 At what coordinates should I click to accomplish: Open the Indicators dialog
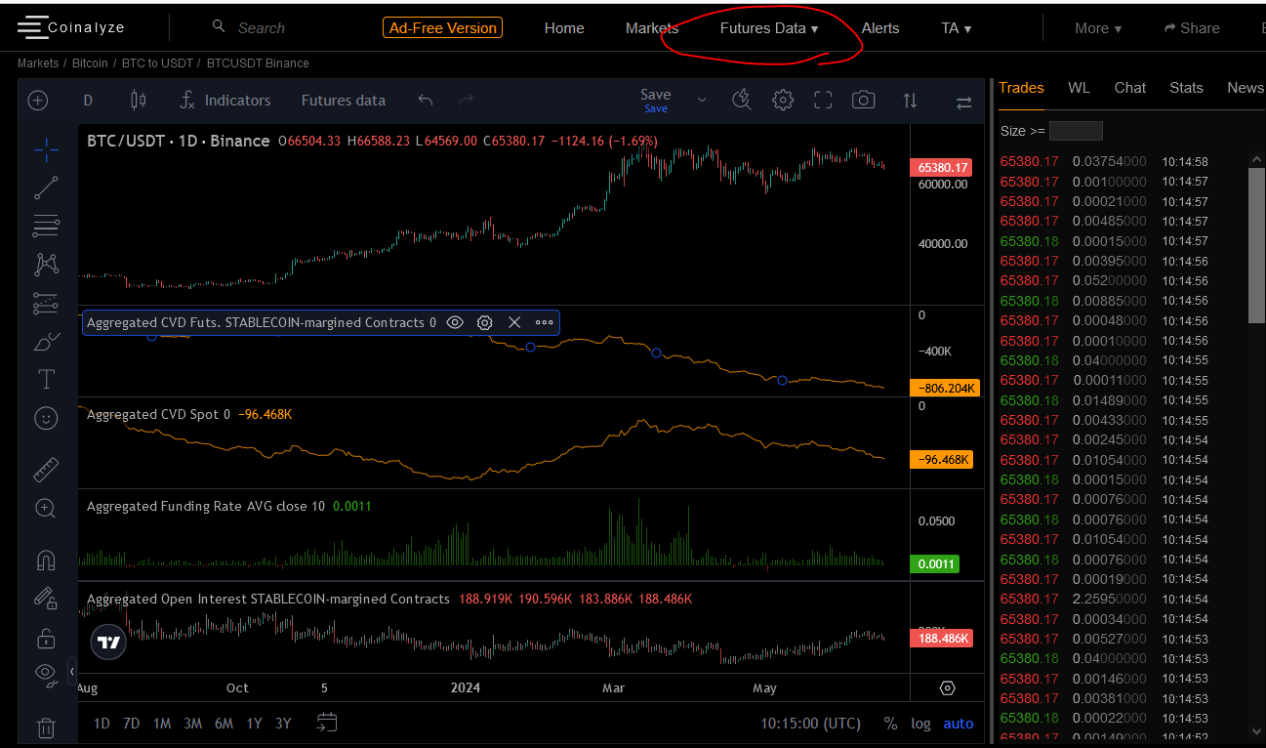(225, 100)
